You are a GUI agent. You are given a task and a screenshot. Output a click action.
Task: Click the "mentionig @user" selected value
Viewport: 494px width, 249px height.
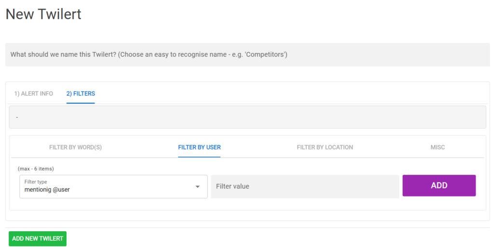pyautogui.click(x=47, y=190)
